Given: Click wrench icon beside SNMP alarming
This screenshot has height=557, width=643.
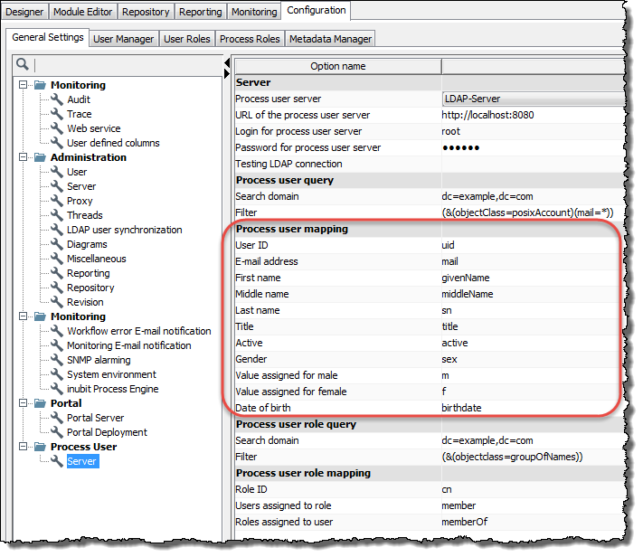Looking at the screenshot, I should (x=57, y=360).
